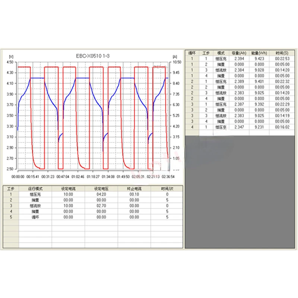Select step 1 恒压充 mode cell in step table
This screenshot has height=298, width=298.
click(35, 194)
